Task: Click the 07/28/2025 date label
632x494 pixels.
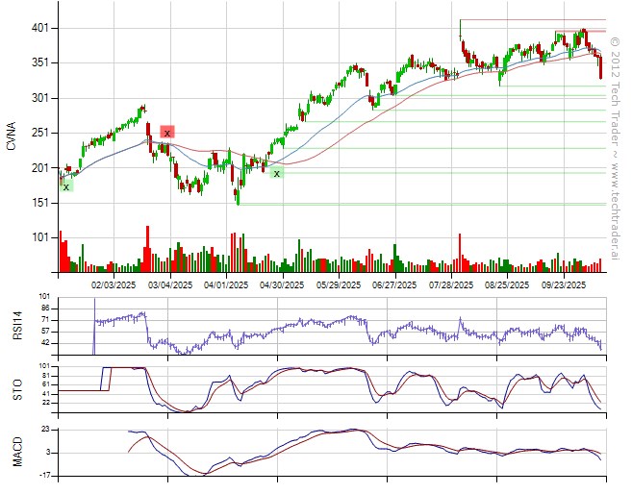Action: coord(451,285)
